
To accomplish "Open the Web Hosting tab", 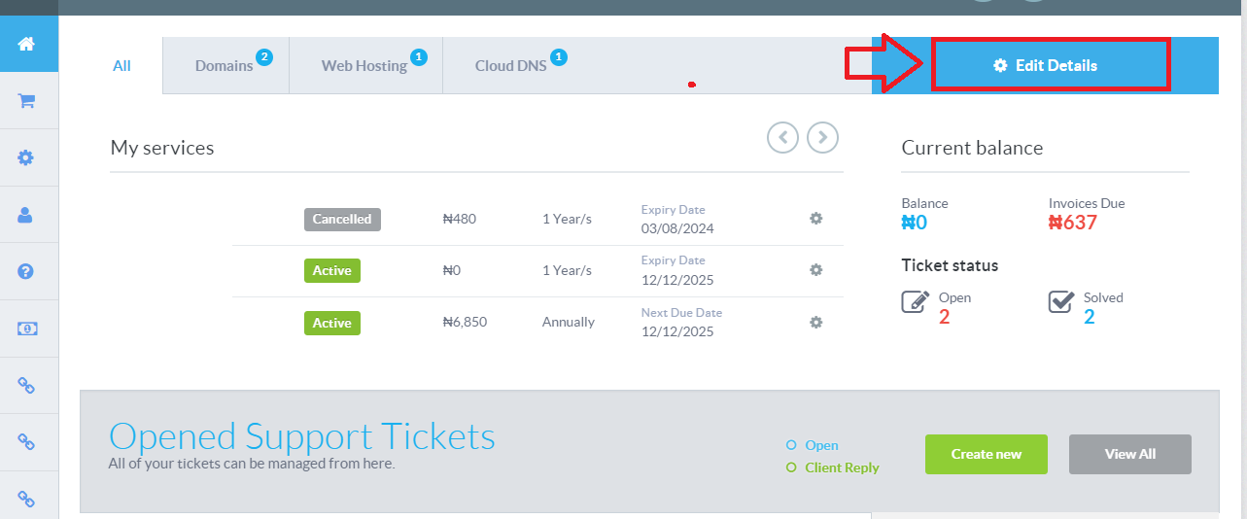I will coord(364,66).
